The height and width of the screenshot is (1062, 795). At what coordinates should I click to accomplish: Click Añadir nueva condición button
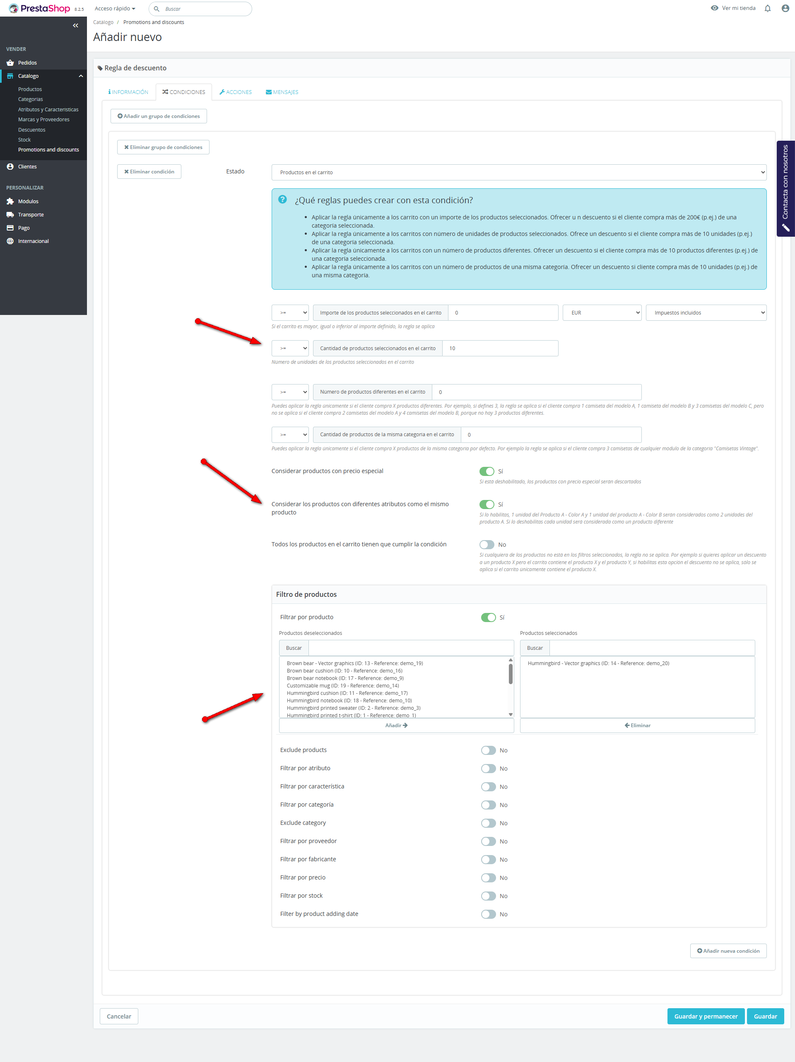coord(728,951)
